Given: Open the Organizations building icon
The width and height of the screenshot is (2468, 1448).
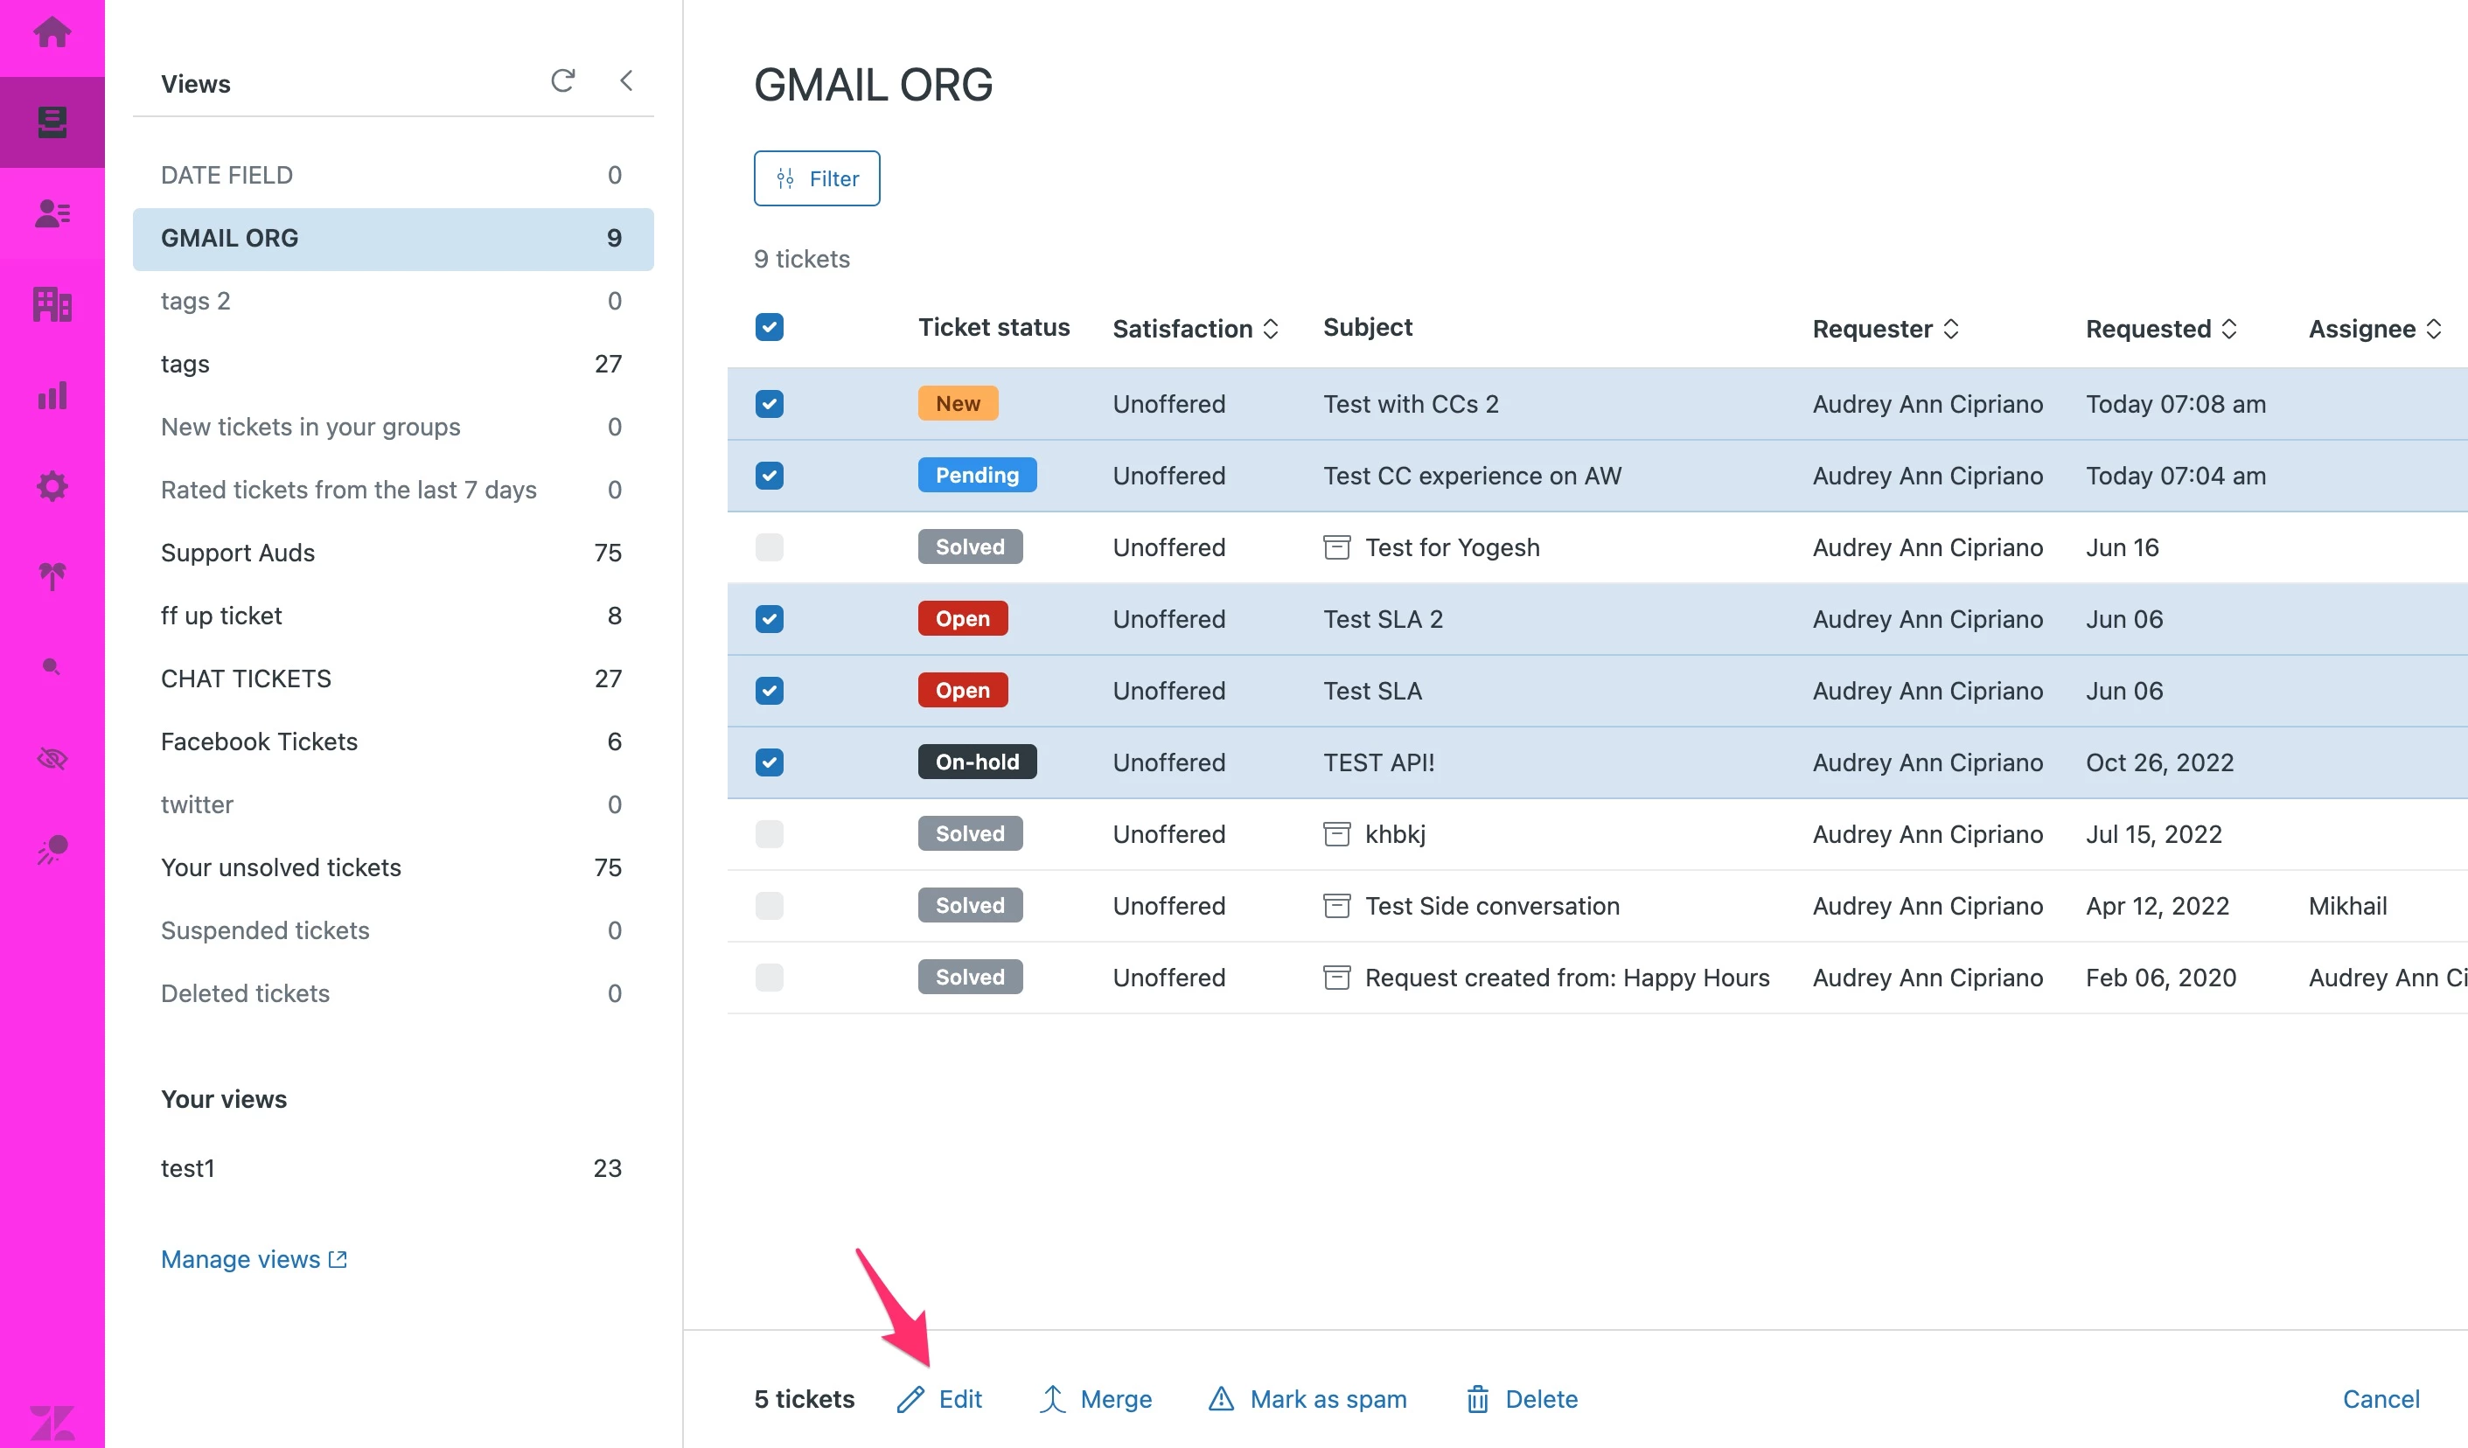Looking at the screenshot, I should coord(52,303).
